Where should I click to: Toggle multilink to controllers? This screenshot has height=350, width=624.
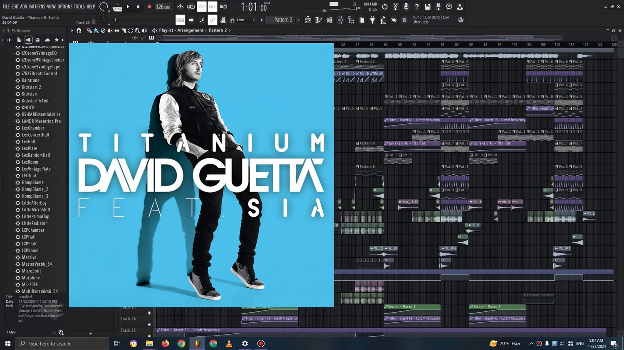pos(213,20)
